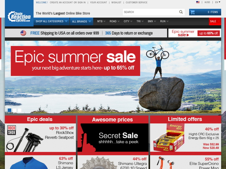Click inside the Search input field

[x=151, y=12]
